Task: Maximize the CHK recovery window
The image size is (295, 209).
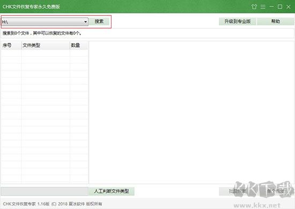Action: [x=280, y=7]
